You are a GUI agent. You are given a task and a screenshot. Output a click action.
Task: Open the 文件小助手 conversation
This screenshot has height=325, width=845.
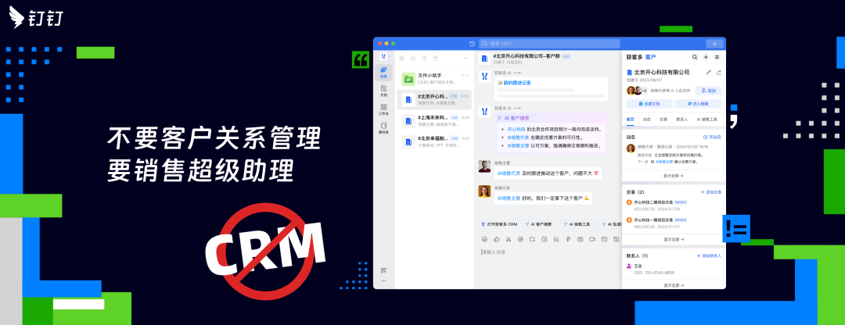point(434,79)
